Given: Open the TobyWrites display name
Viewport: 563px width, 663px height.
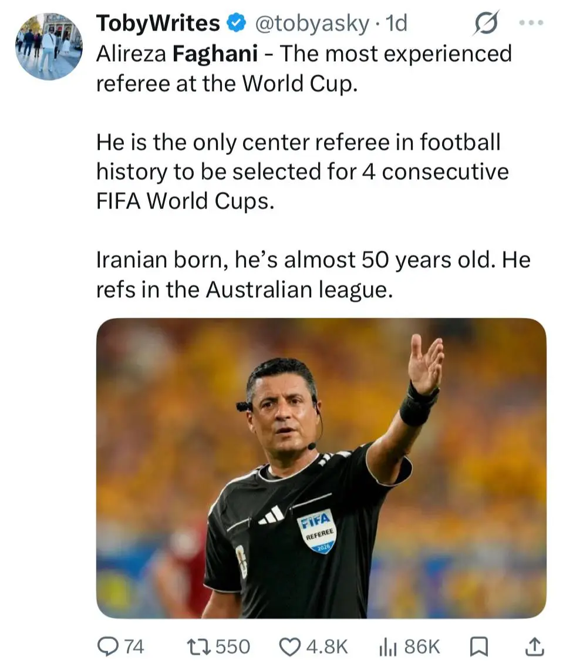Looking at the screenshot, I should 158,23.
